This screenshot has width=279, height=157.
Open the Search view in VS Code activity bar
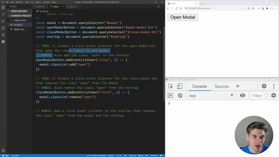[3, 14]
